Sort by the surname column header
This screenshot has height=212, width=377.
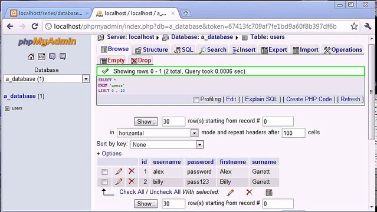264,162
